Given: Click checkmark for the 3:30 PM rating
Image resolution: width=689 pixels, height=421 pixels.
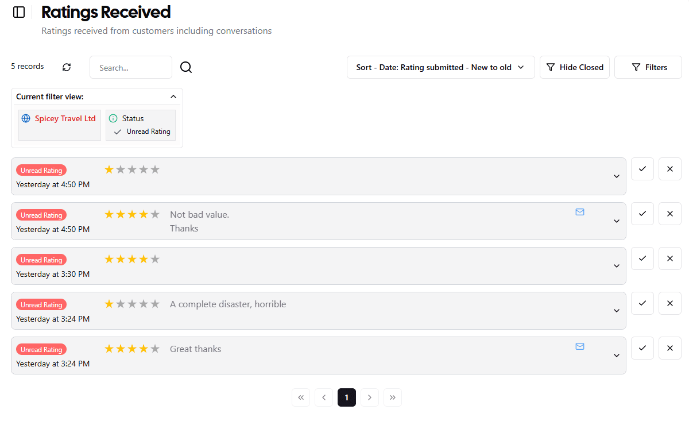Looking at the screenshot, I should [x=642, y=258].
